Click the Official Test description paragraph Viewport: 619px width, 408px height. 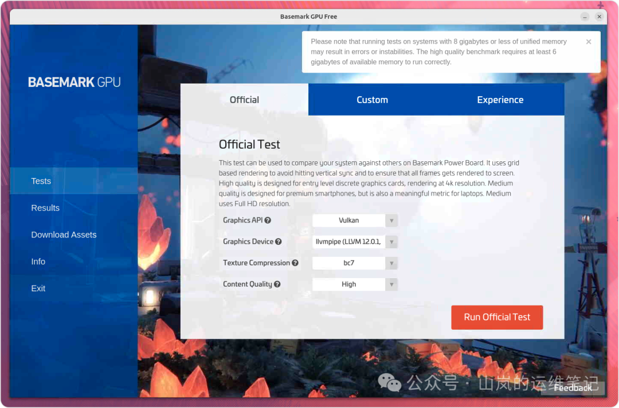pos(369,183)
